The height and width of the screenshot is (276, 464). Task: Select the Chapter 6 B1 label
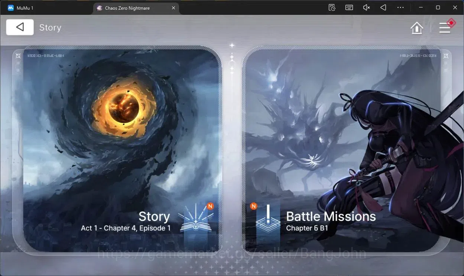[x=307, y=228]
